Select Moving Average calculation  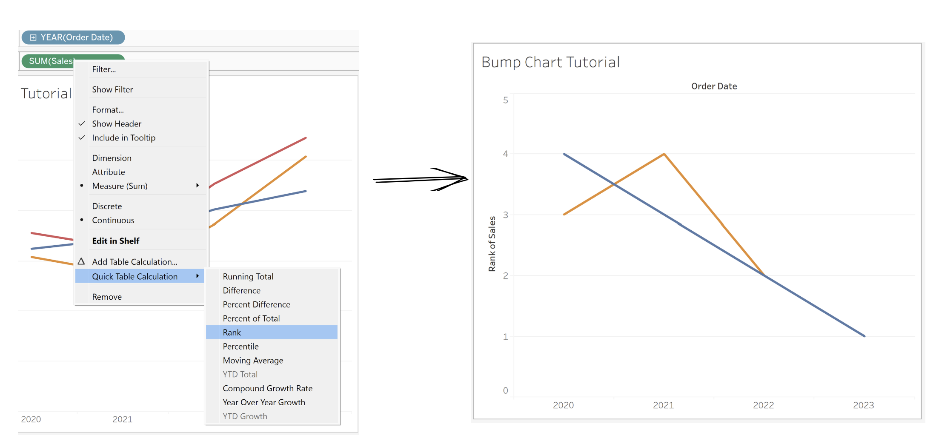coord(253,361)
